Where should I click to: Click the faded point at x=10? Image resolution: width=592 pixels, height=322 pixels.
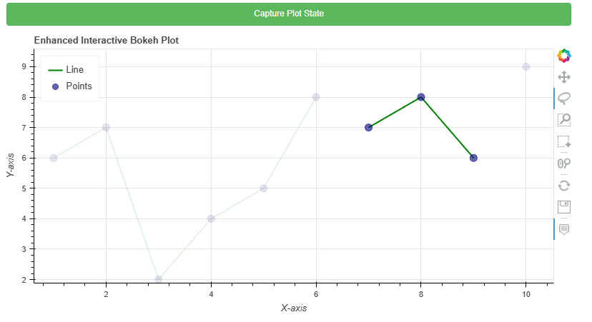[x=526, y=66]
